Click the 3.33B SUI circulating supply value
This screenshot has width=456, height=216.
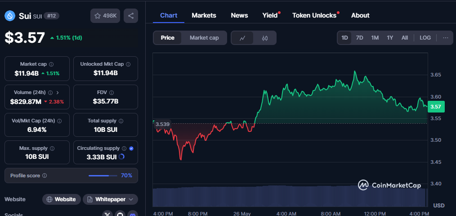click(102, 157)
